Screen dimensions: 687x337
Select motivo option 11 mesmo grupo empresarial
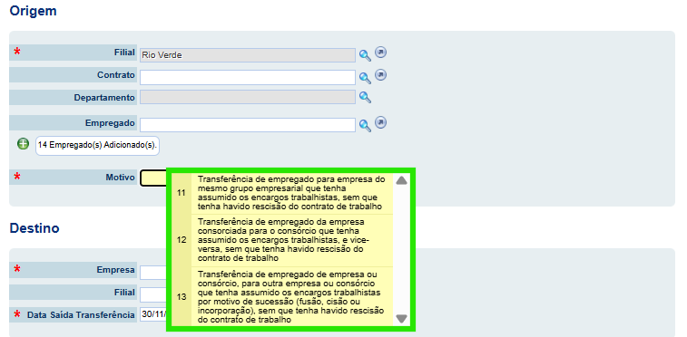click(x=282, y=193)
